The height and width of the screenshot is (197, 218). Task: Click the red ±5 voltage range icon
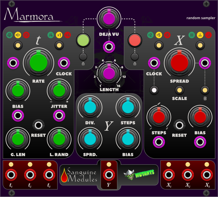pyautogui.click(x=167, y=35)
